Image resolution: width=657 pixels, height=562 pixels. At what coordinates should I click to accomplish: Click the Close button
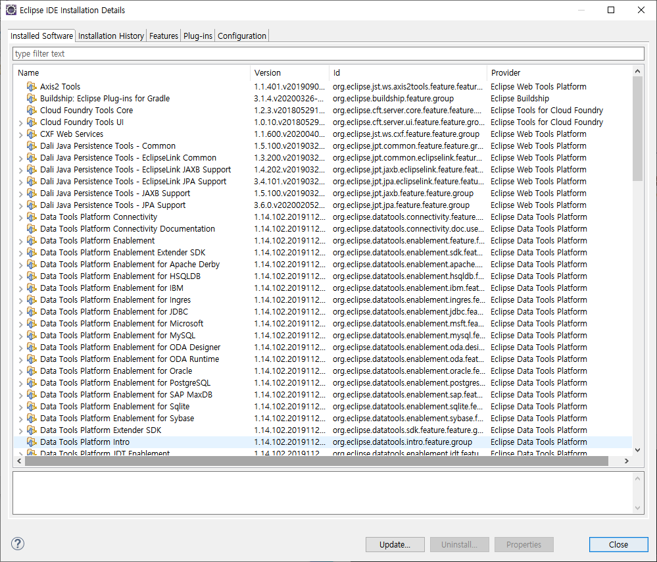pyautogui.click(x=618, y=544)
